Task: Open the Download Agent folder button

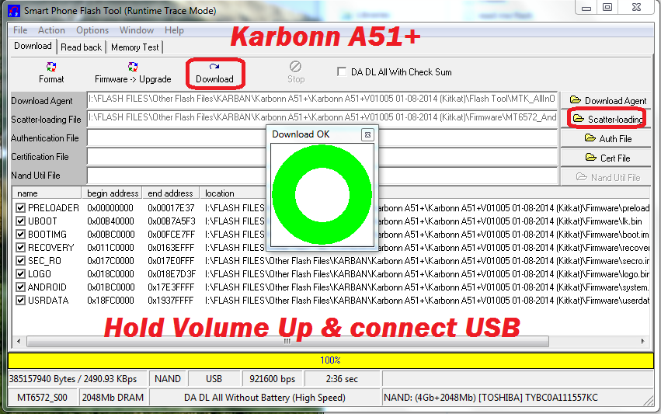Action: tap(607, 100)
